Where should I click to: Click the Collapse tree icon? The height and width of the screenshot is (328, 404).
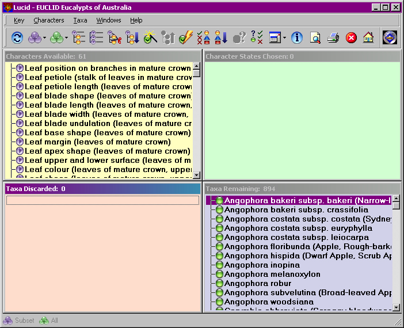[x=97, y=37]
